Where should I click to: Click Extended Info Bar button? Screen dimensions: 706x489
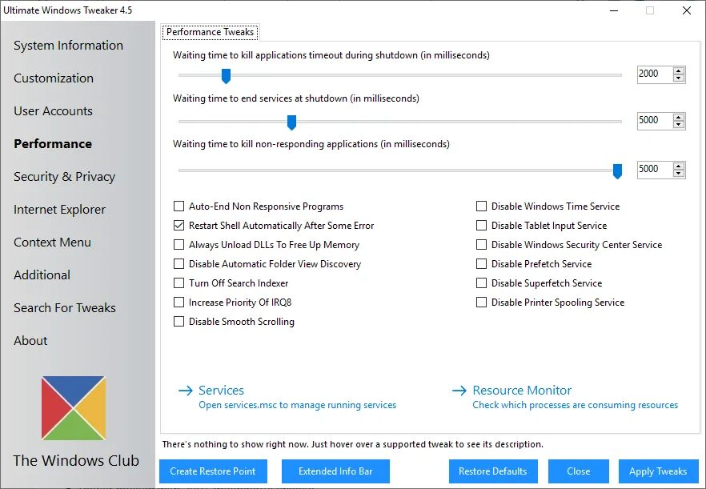[335, 471]
